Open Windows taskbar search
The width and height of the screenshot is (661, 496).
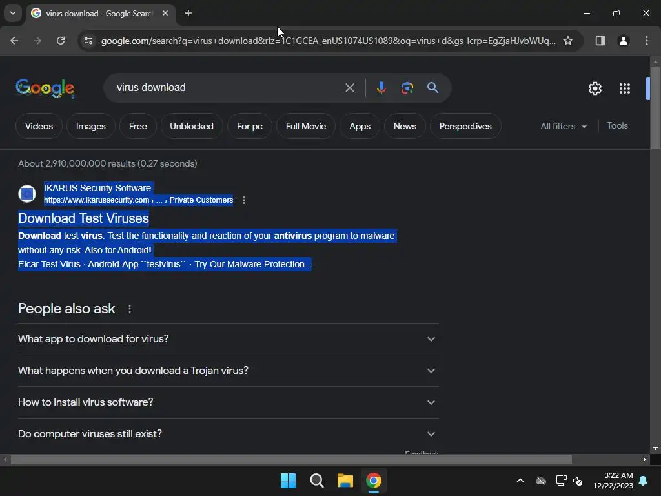(x=316, y=480)
